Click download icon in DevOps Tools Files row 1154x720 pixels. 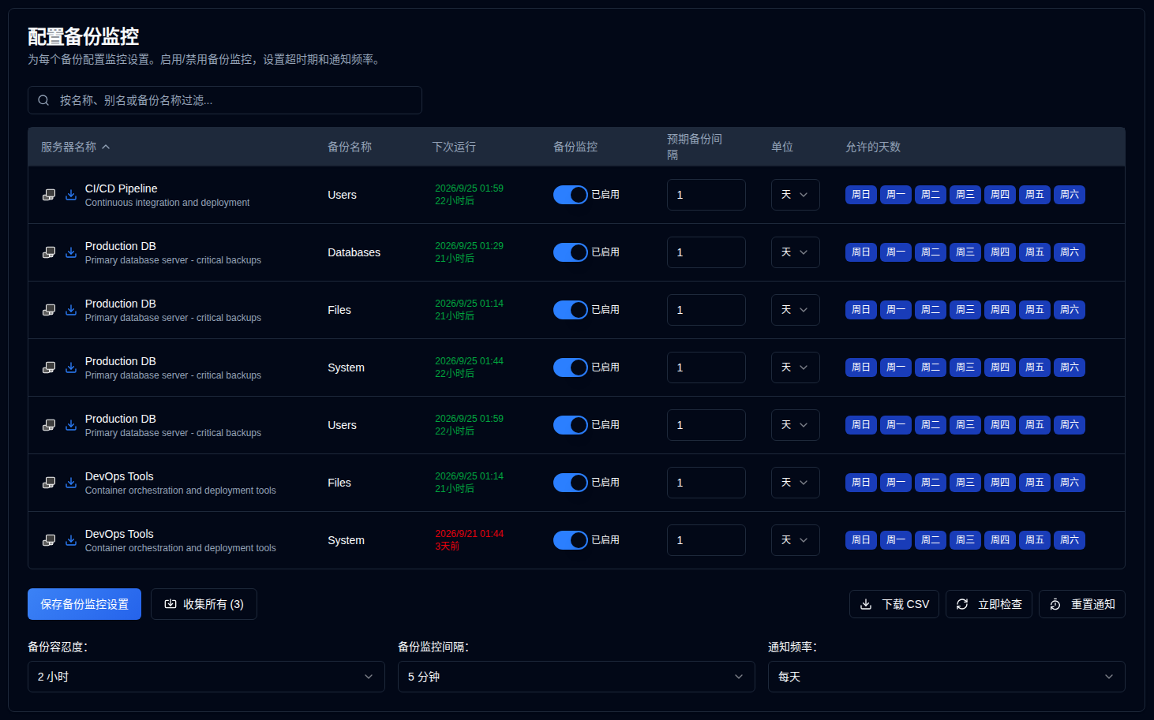pyautogui.click(x=71, y=483)
